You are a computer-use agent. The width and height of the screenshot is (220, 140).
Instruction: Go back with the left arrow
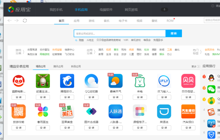point(10,20)
